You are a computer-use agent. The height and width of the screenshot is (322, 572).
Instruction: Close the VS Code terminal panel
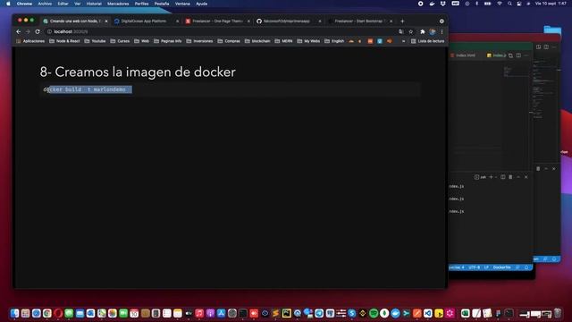[526, 177]
